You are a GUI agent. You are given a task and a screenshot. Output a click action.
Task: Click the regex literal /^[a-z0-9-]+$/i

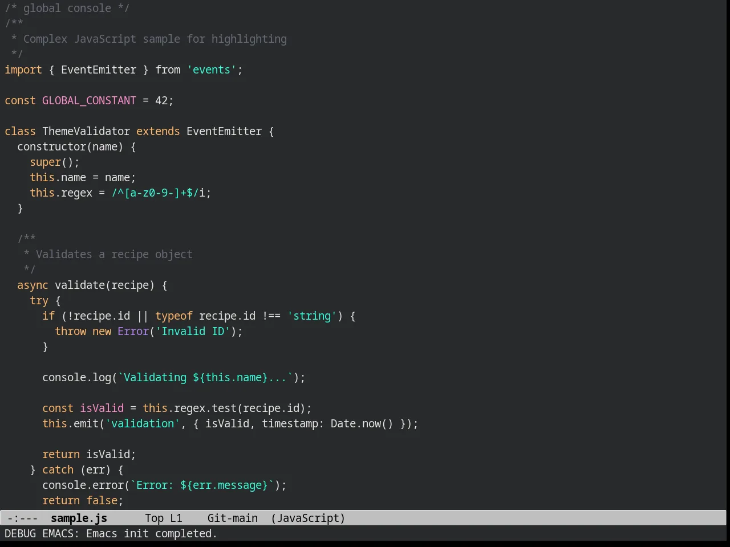coord(158,193)
